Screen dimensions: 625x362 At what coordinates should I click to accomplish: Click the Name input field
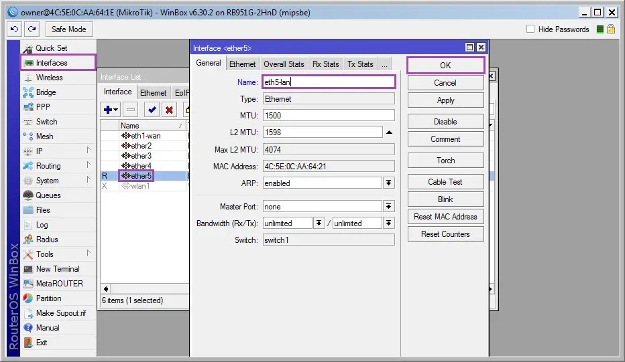(329, 82)
